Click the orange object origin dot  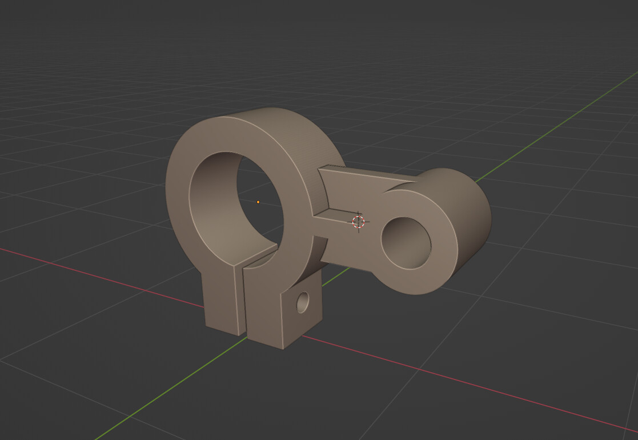pos(259,201)
